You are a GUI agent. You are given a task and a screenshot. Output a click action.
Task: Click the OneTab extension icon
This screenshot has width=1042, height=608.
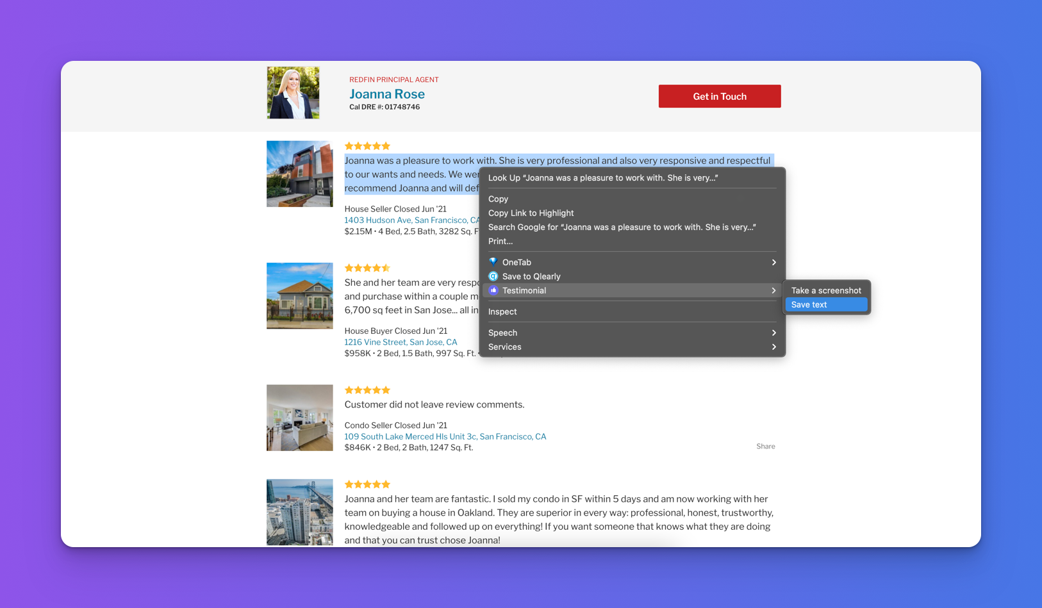(493, 262)
